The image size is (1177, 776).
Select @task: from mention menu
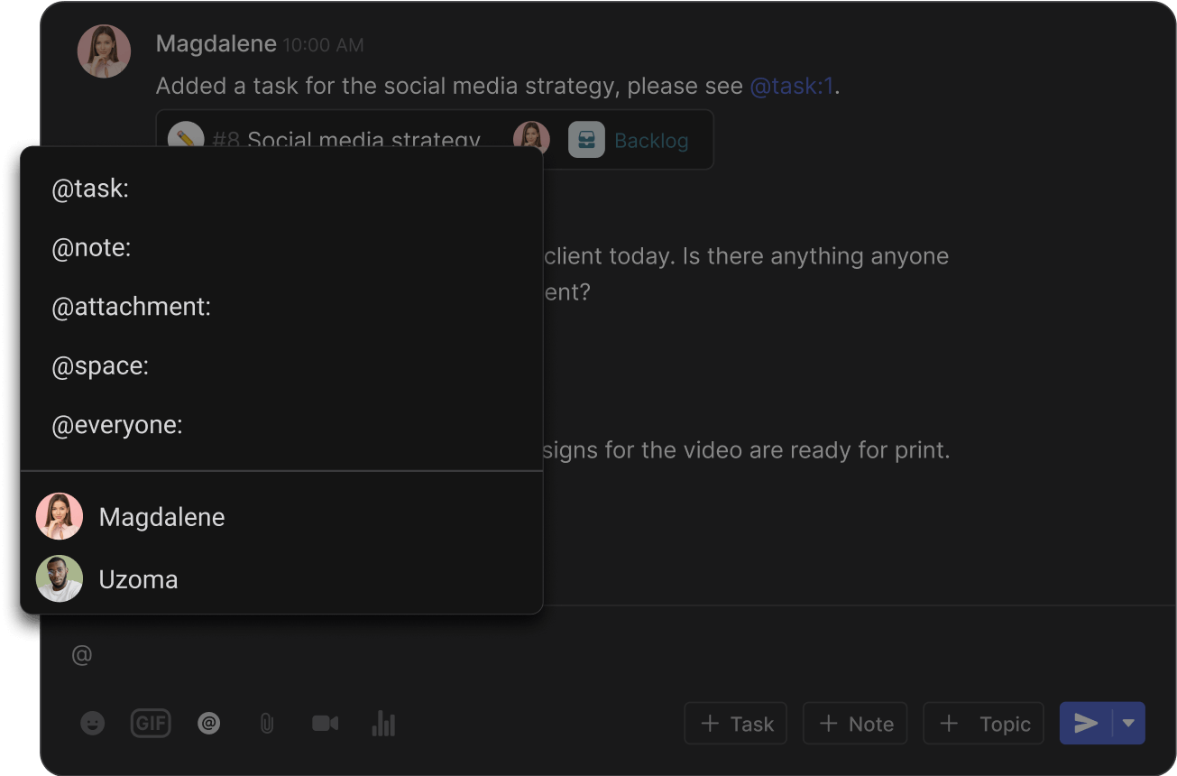90,189
